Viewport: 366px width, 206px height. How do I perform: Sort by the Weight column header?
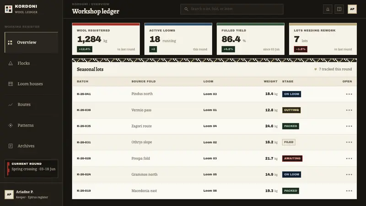(270, 81)
